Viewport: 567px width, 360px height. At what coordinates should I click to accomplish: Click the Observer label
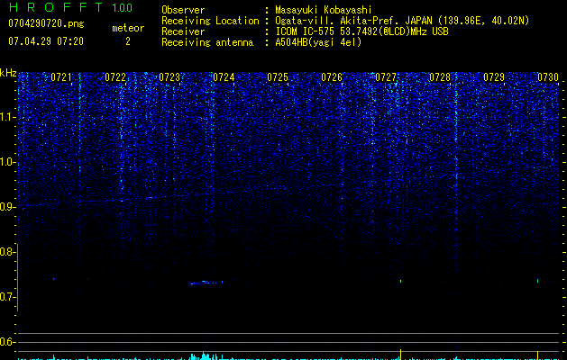(x=183, y=10)
